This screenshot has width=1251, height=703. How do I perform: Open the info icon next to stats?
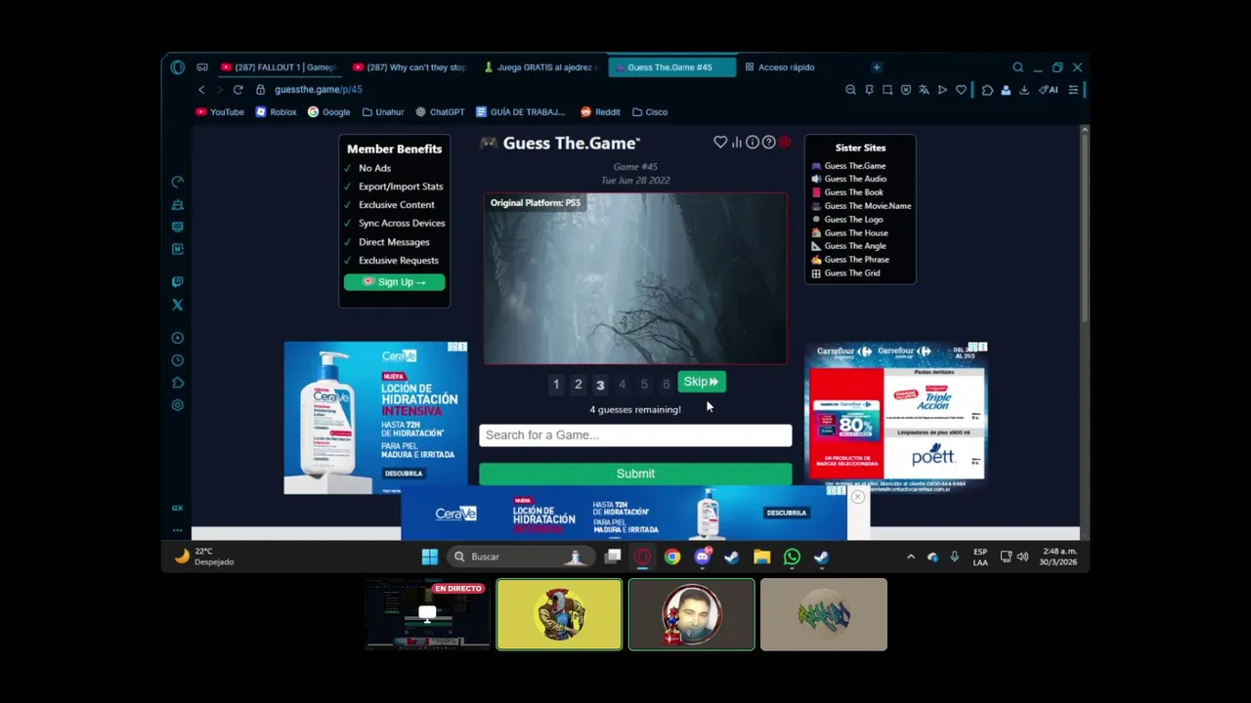pos(753,143)
